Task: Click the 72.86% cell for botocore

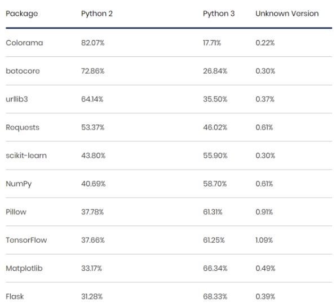Action: pyautogui.click(x=93, y=71)
